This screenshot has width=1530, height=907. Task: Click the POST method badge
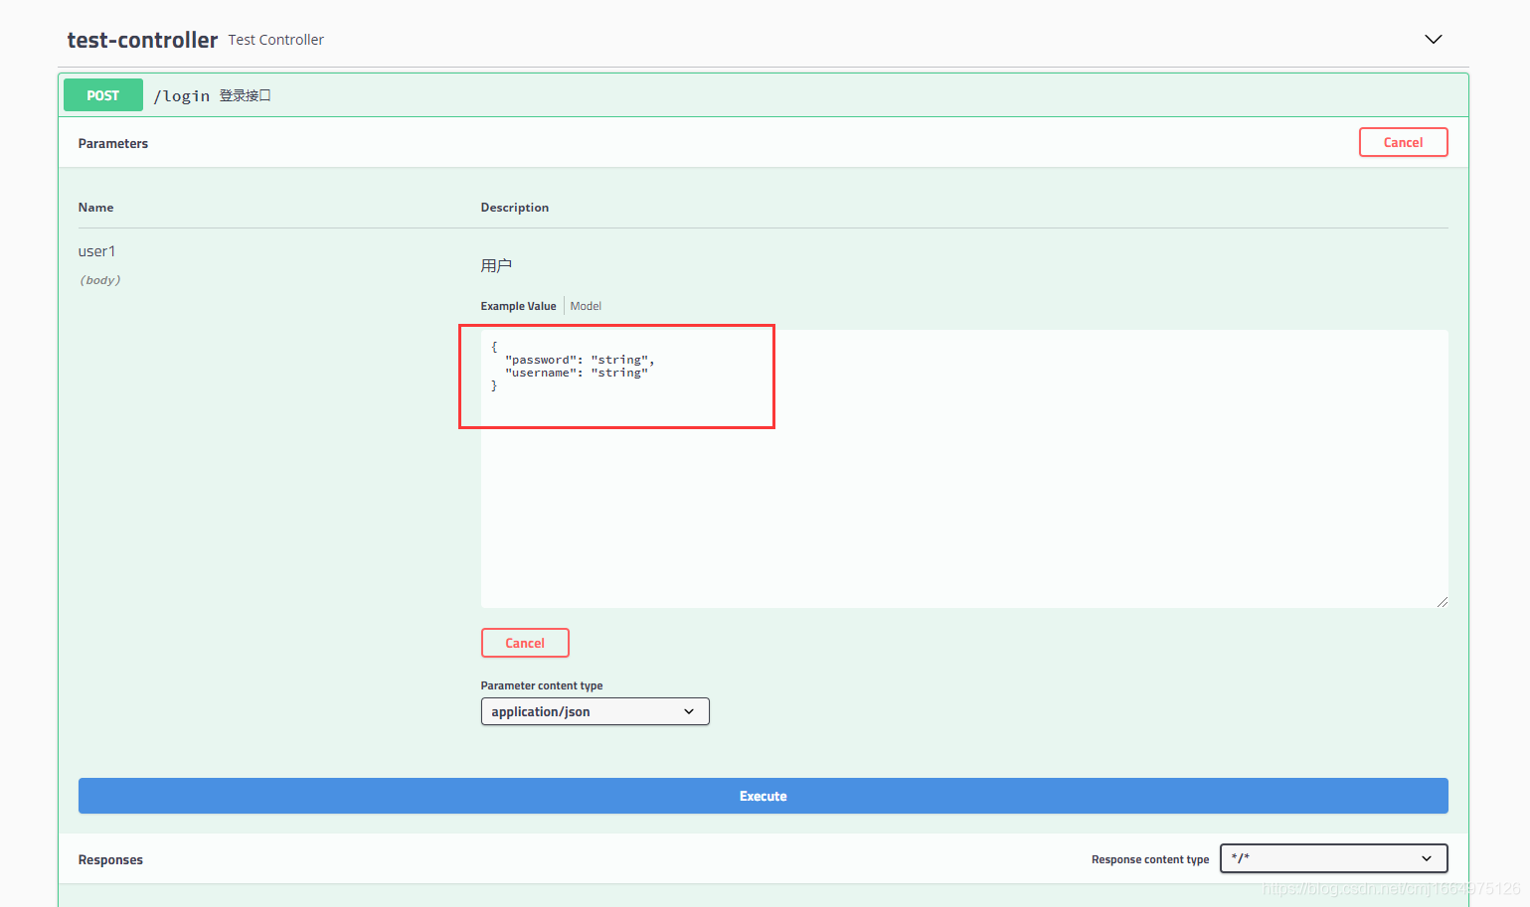click(103, 95)
